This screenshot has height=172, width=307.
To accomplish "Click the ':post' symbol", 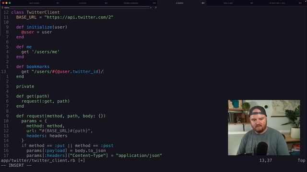I will click(x=107, y=146).
